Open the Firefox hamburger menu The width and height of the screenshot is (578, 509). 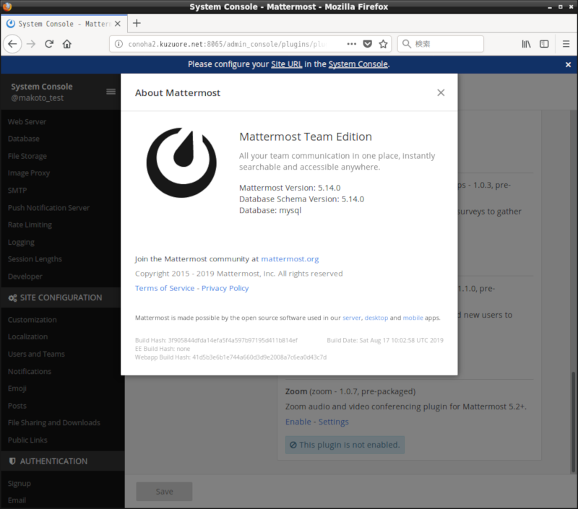(566, 44)
